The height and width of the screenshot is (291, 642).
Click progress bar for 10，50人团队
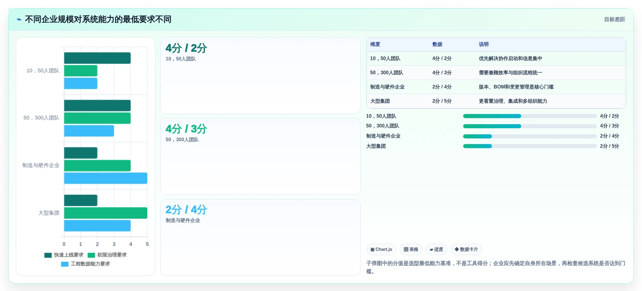(x=530, y=116)
